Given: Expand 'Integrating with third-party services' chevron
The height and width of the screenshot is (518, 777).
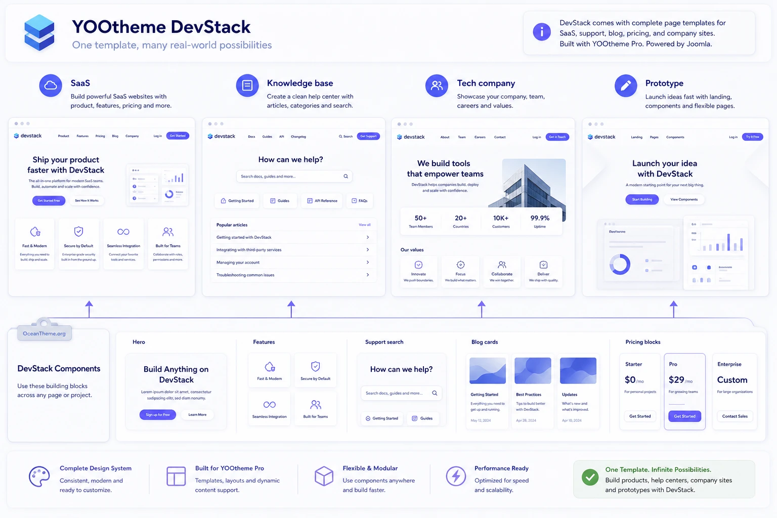Looking at the screenshot, I should click(x=368, y=250).
